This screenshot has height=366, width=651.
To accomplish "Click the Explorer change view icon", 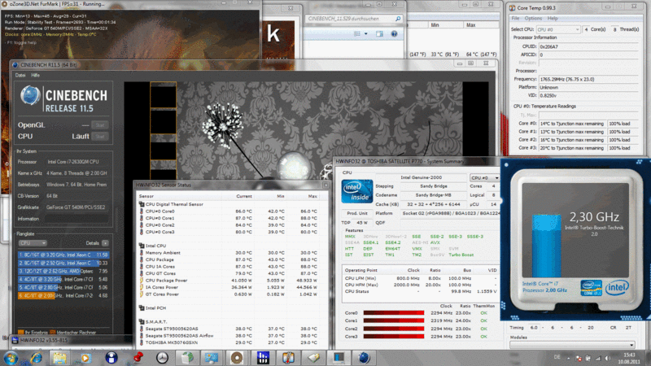I will click(x=357, y=33).
